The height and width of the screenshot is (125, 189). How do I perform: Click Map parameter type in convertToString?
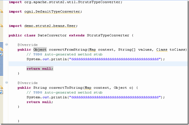click(x=88, y=88)
